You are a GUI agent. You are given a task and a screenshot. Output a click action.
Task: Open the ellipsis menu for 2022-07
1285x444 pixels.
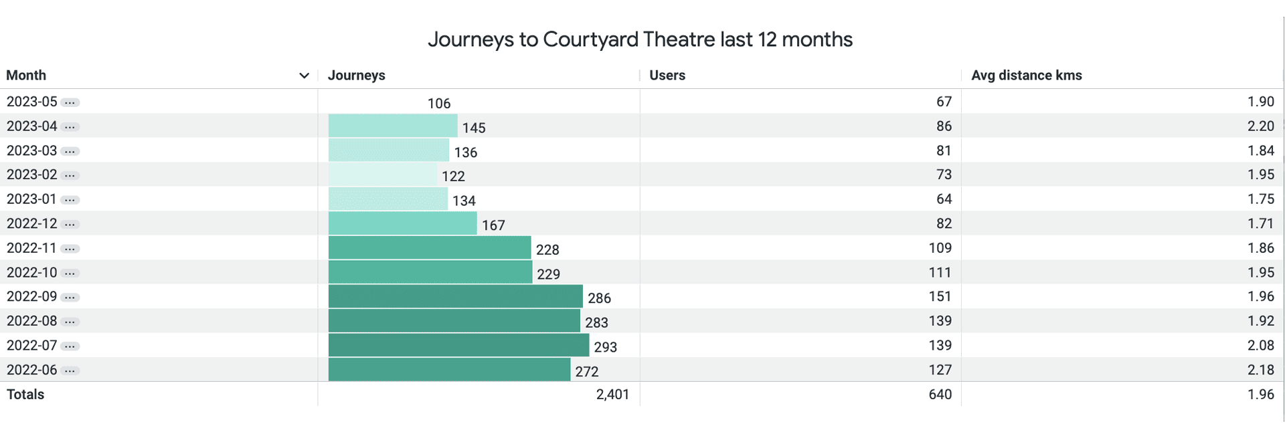pos(70,346)
